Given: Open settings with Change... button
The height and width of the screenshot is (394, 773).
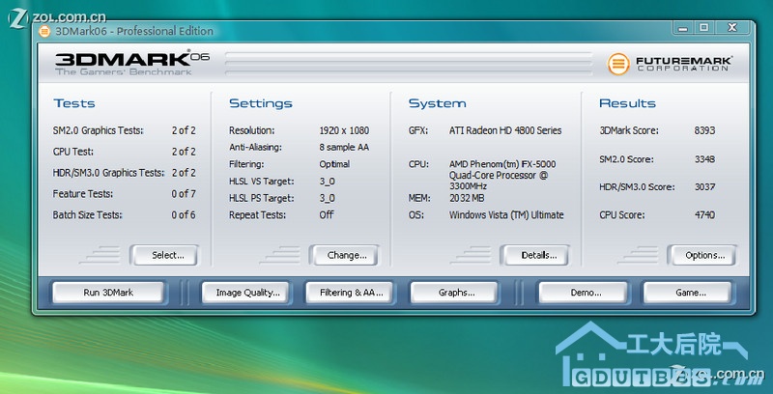Looking at the screenshot, I should tap(344, 255).
